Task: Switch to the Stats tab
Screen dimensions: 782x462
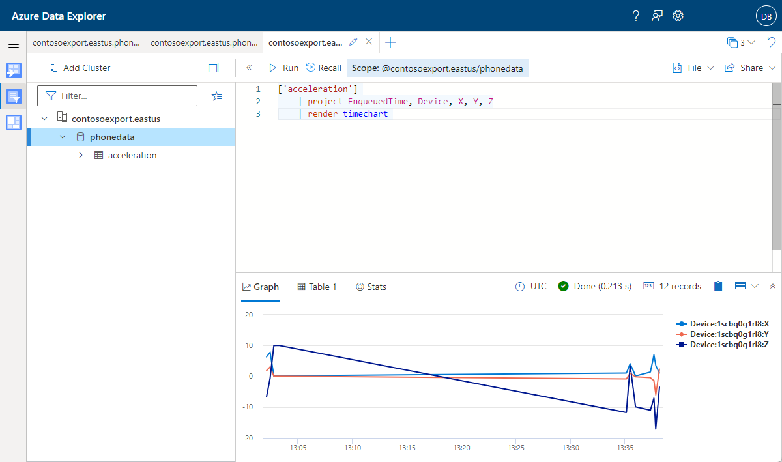Action: tap(371, 287)
